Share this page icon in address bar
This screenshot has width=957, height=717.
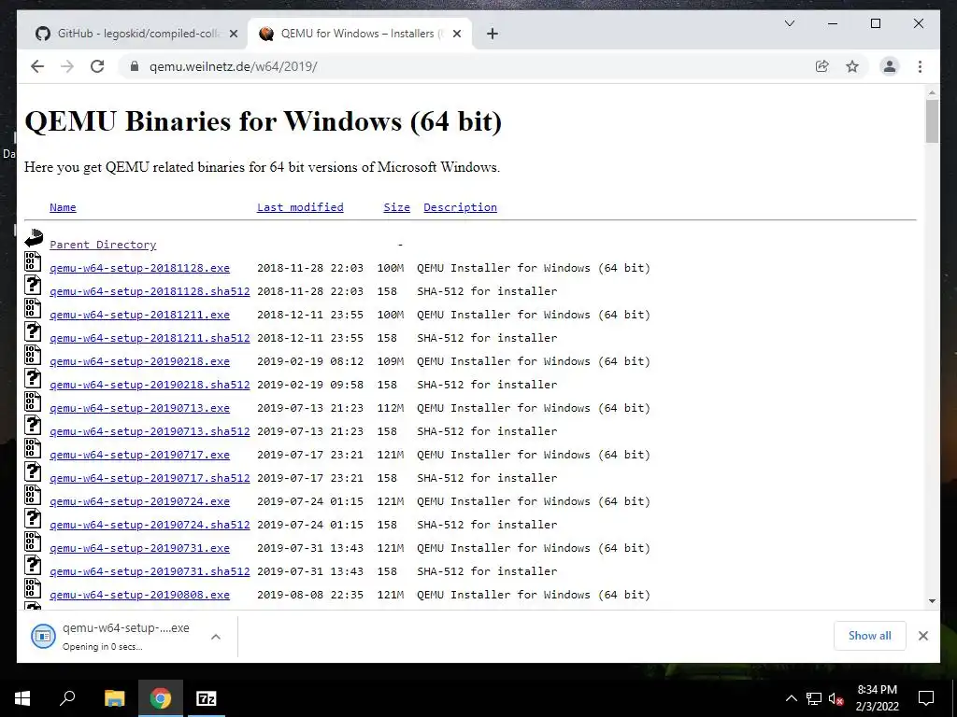(822, 66)
